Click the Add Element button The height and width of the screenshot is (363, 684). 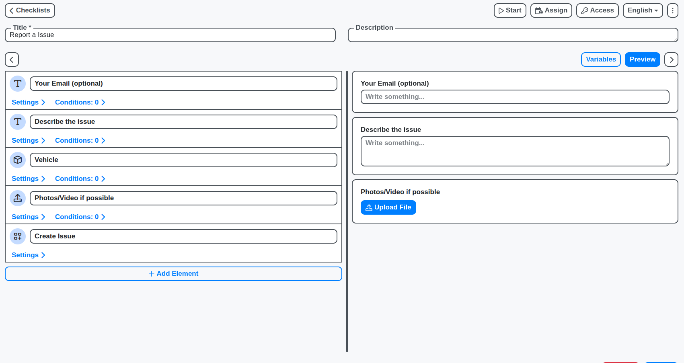(173, 274)
